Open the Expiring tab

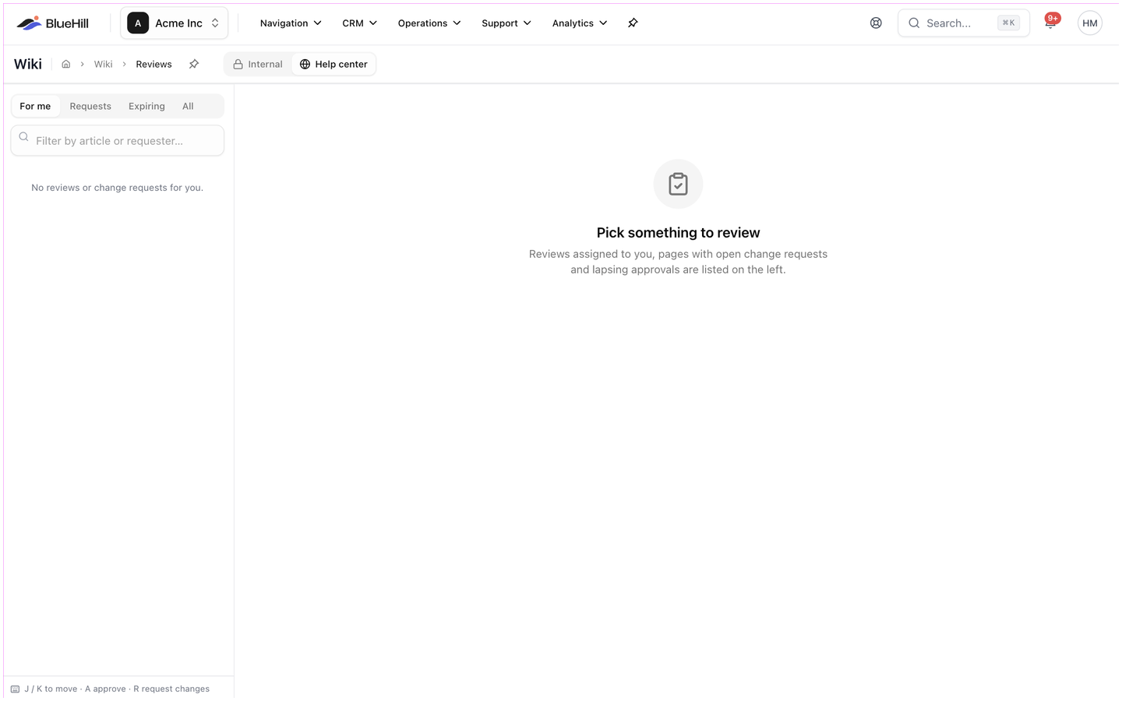click(146, 107)
